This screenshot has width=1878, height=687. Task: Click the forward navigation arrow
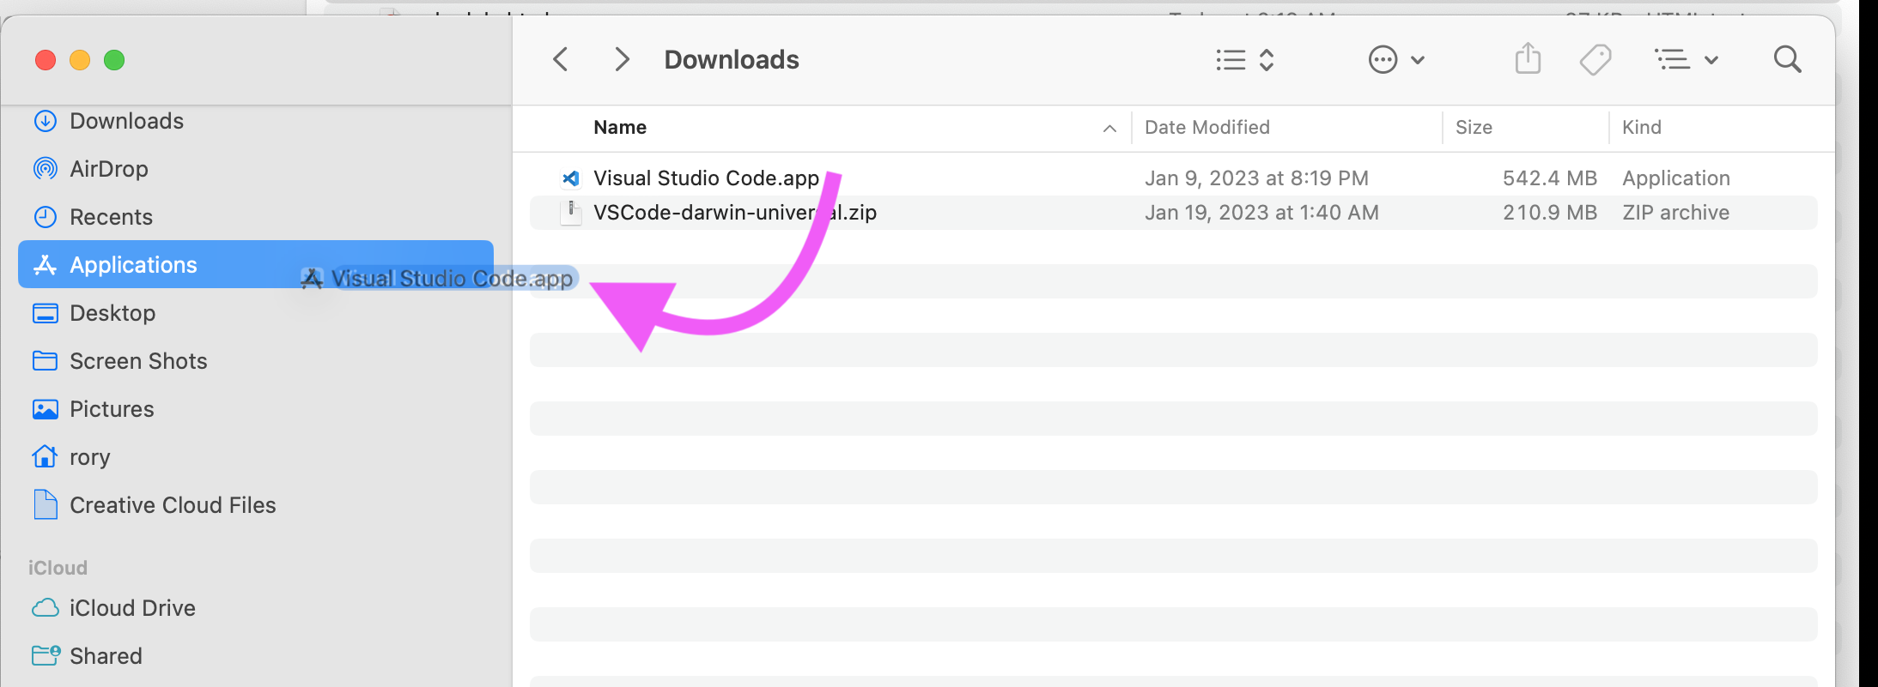point(623,60)
